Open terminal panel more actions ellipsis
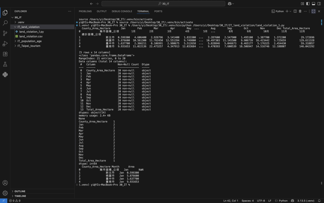324x203 pixels. click(305, 11)
